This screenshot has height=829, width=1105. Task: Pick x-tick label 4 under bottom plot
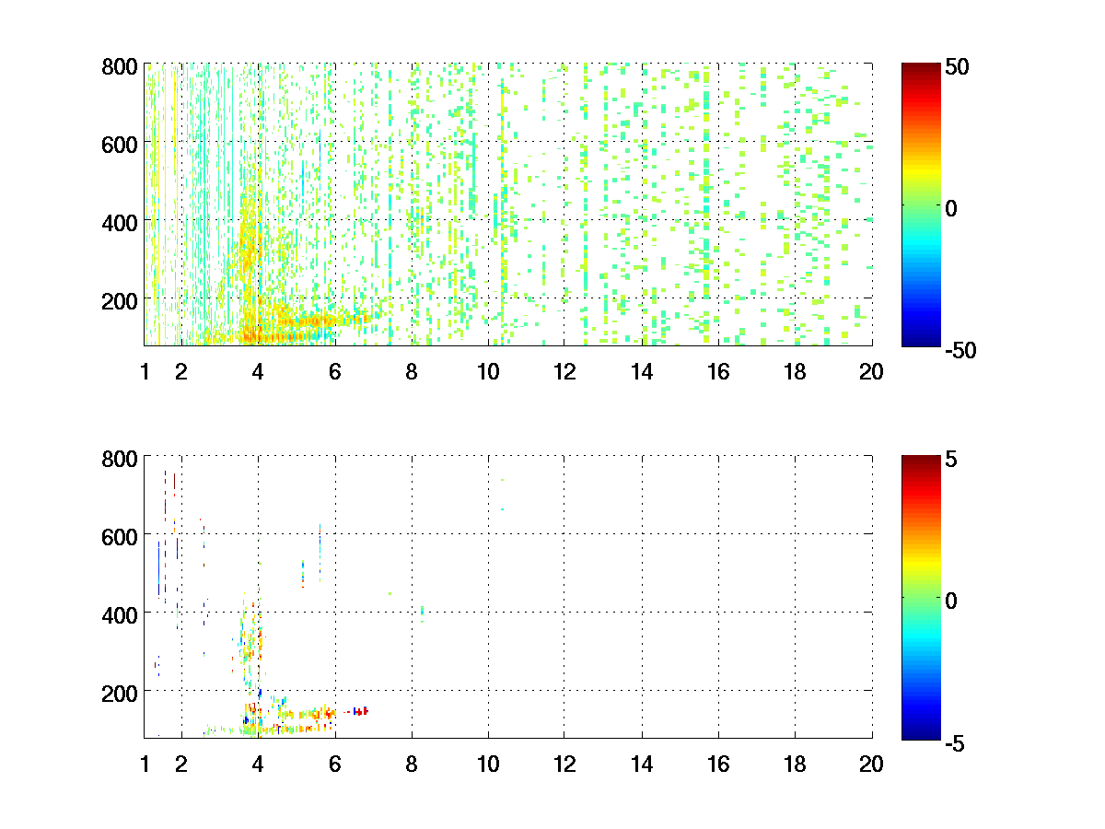[258, 764]
